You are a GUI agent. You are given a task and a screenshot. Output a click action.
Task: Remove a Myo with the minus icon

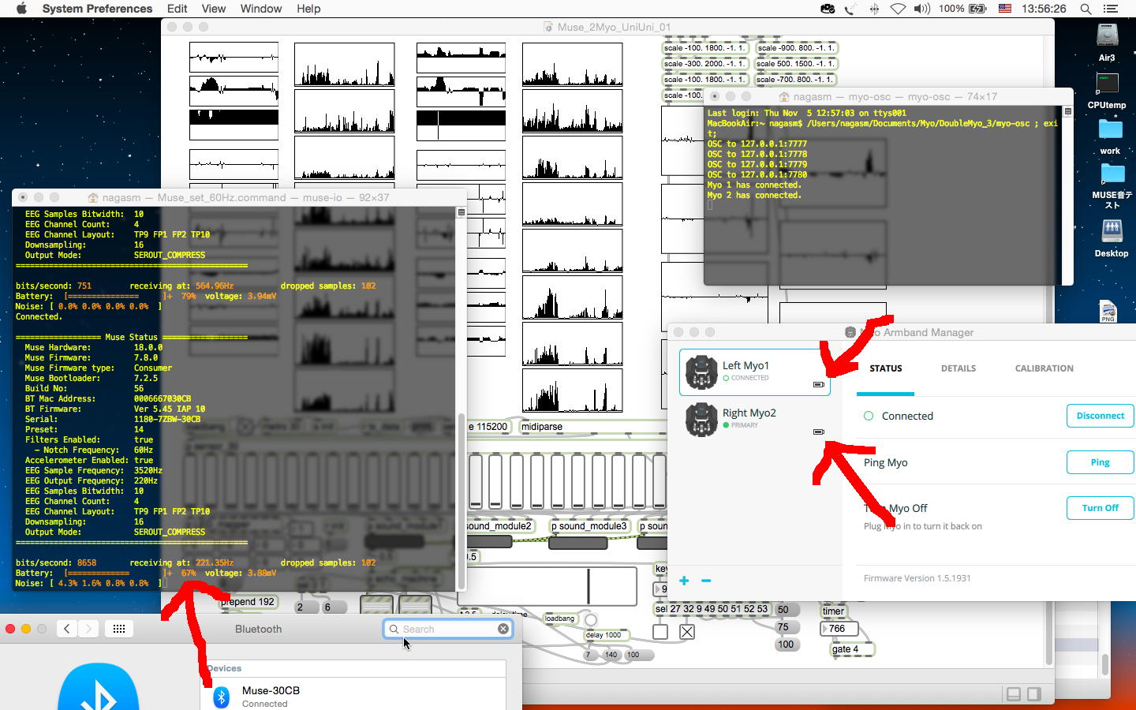pos(706,581)
